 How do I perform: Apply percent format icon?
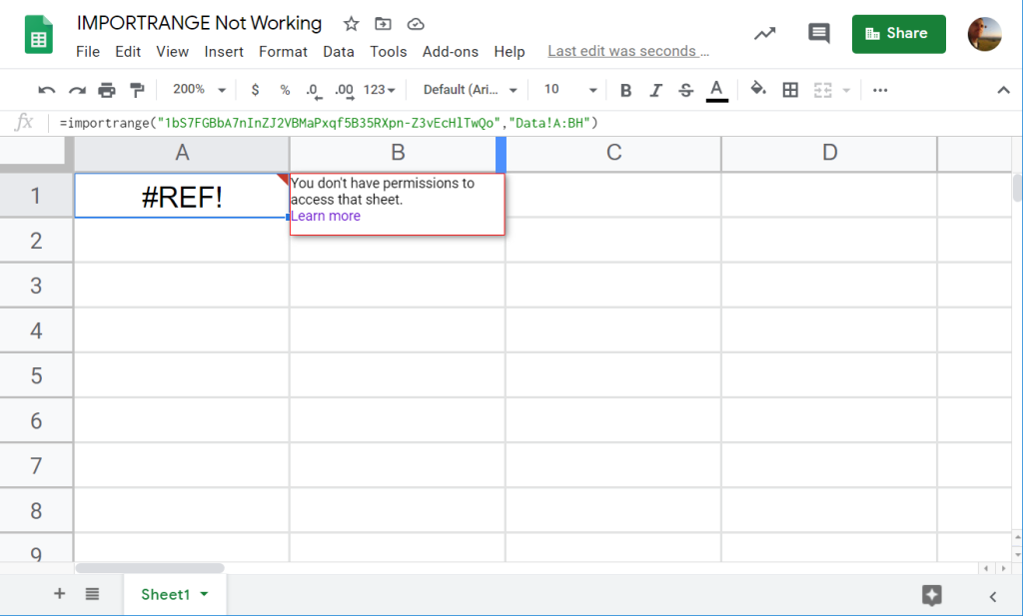(285, 89)
